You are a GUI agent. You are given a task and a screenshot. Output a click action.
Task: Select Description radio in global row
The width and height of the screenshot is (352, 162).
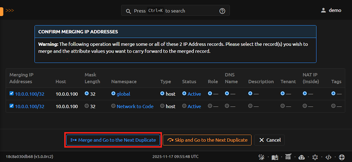(250, 94)
